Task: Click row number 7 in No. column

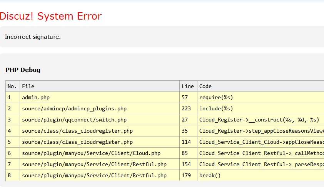Action: pyautogui.click(x=13, y=164)
